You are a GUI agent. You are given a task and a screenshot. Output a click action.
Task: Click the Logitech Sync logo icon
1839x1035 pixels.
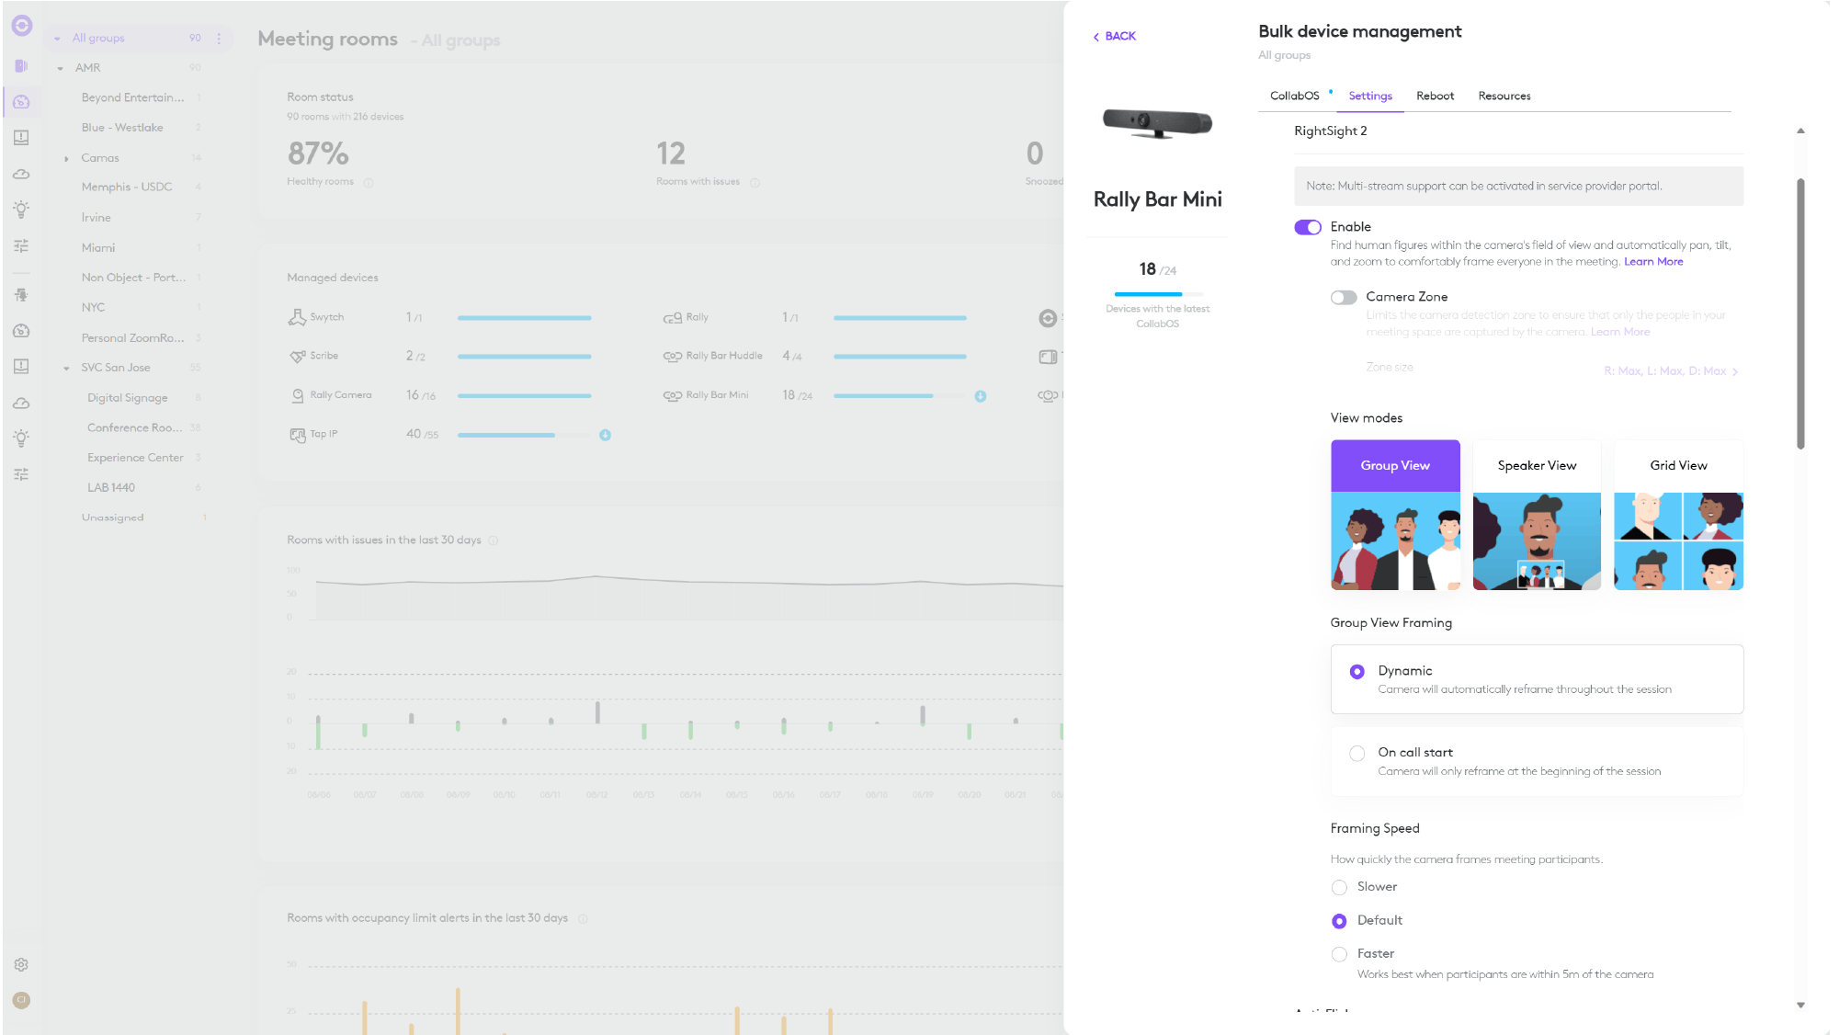pyautogui.click(x=22, y=26)
